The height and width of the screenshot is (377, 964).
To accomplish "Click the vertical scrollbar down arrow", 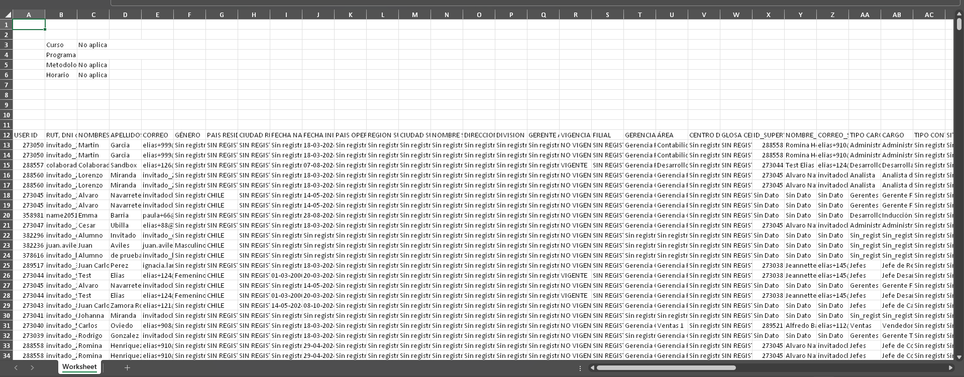I will point(959,357).
